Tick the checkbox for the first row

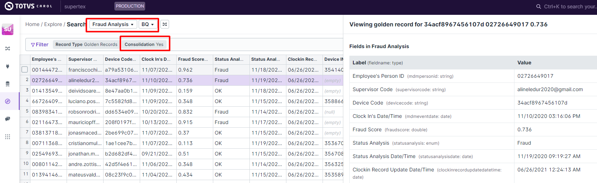pos(25,69)
